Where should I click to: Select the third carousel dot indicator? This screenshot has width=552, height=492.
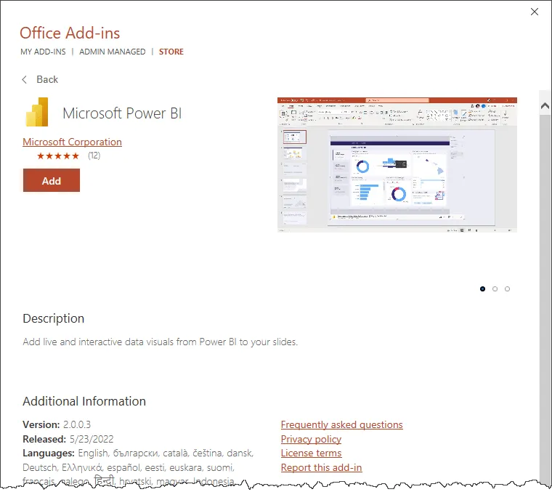(x=507, y=289)
